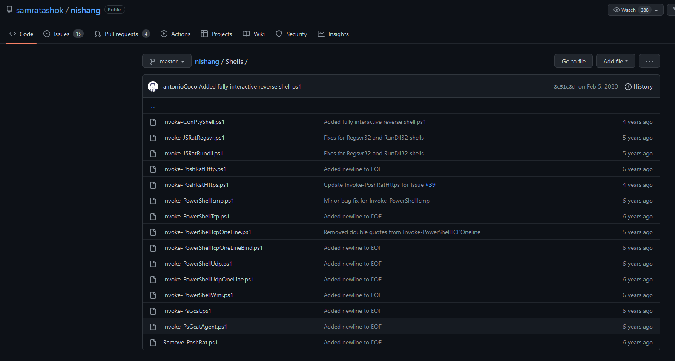Click the Watch count 388

click(645, 10)
